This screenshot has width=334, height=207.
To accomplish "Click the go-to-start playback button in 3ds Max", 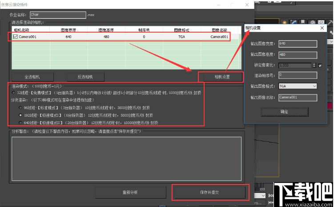I will 271,195.
